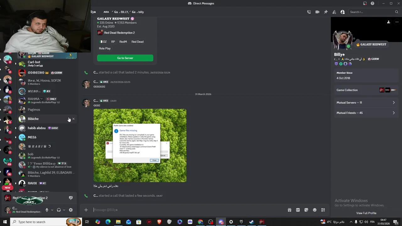Open pinned messages

(326, 12)
